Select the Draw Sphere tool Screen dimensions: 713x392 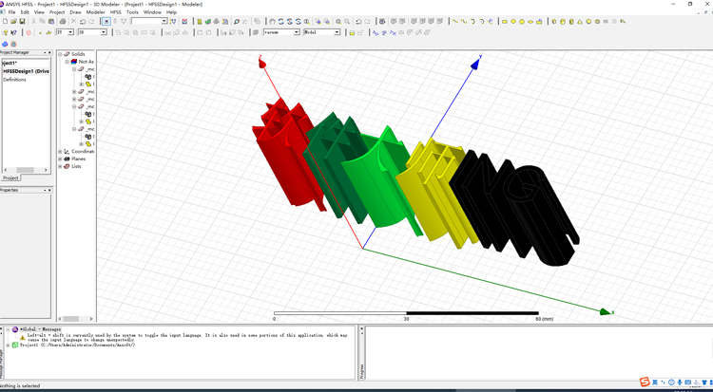pyautogui.click(x=588, y=21)
